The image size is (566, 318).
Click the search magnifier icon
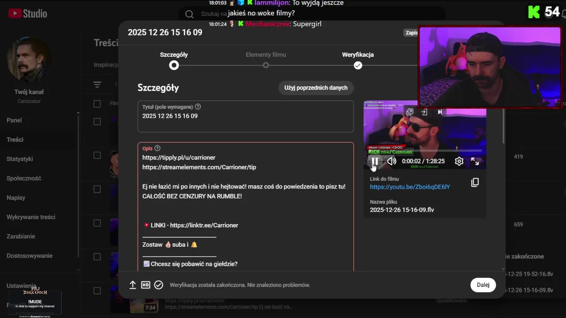189,14
